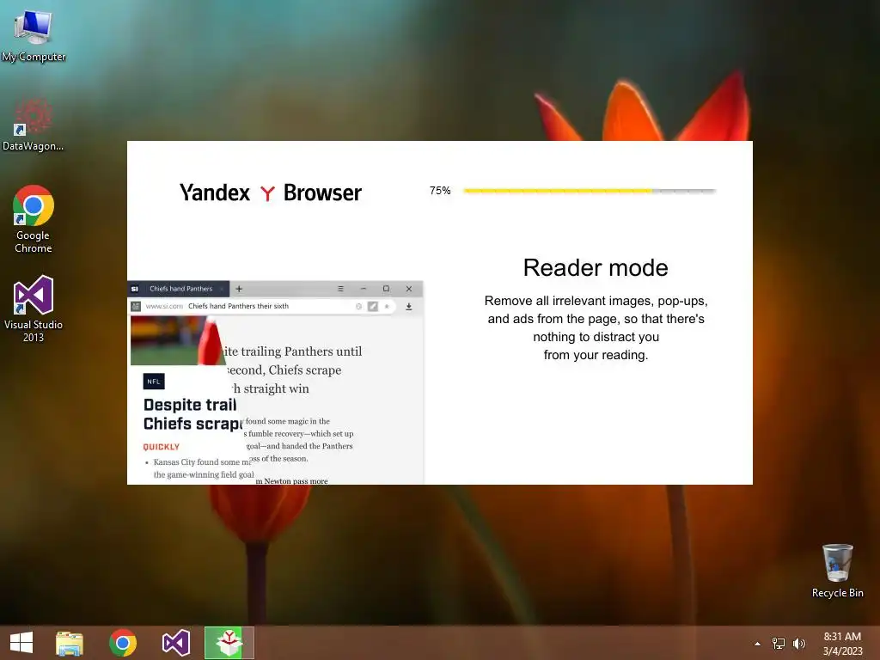This screenshot has height=660, width=880.
Task: Open the taskbar clock showing 8:31 AM
Action: (x=842, y=644)
